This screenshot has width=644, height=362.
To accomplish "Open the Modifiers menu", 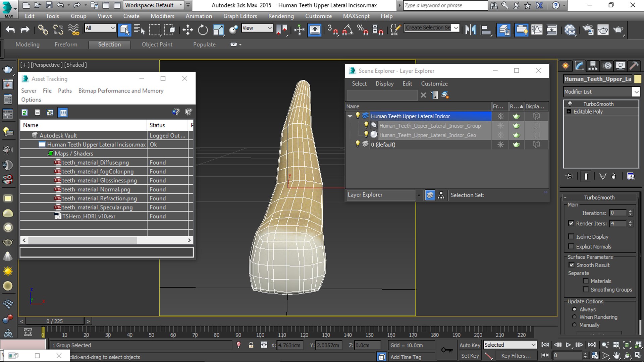I will (162, 16).
